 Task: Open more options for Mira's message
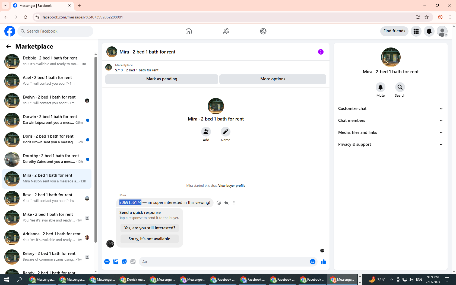click(234, 203)
